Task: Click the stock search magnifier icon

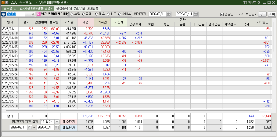Action: [x=32, y=14]
